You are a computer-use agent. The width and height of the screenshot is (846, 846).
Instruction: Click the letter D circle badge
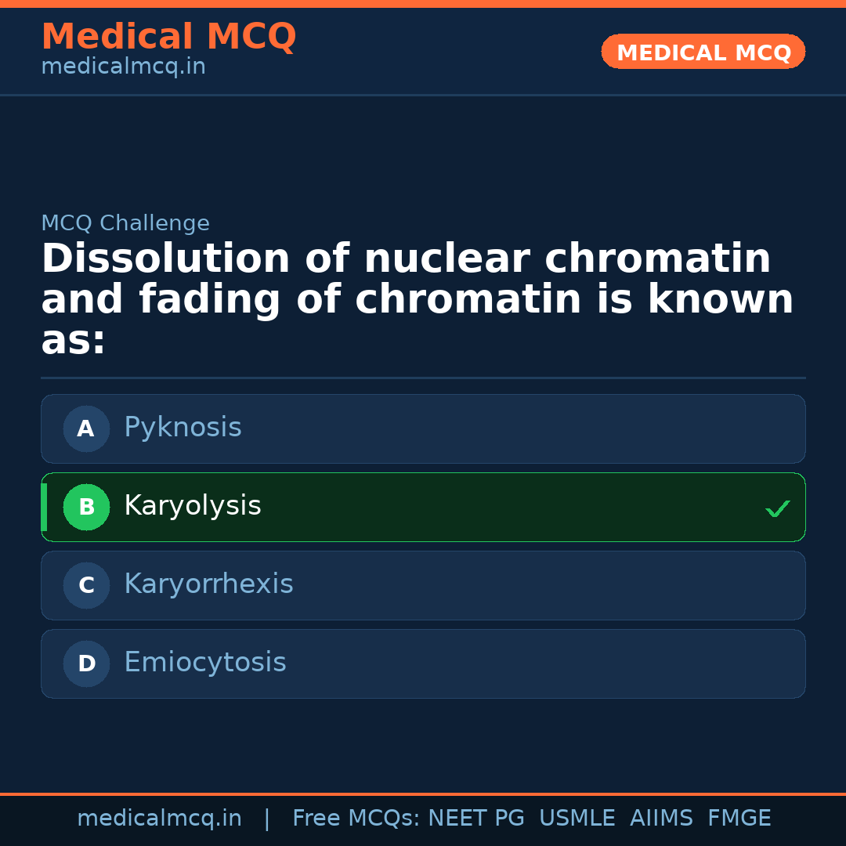tap(86, 663)
